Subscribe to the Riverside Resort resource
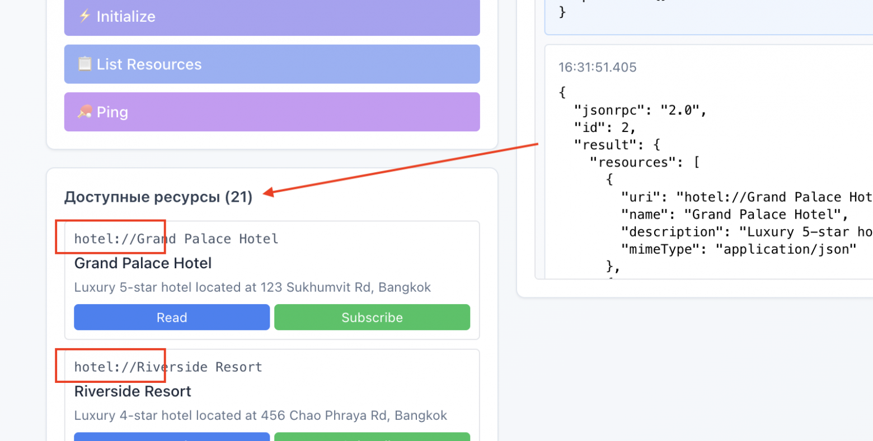 coord(372,436)
